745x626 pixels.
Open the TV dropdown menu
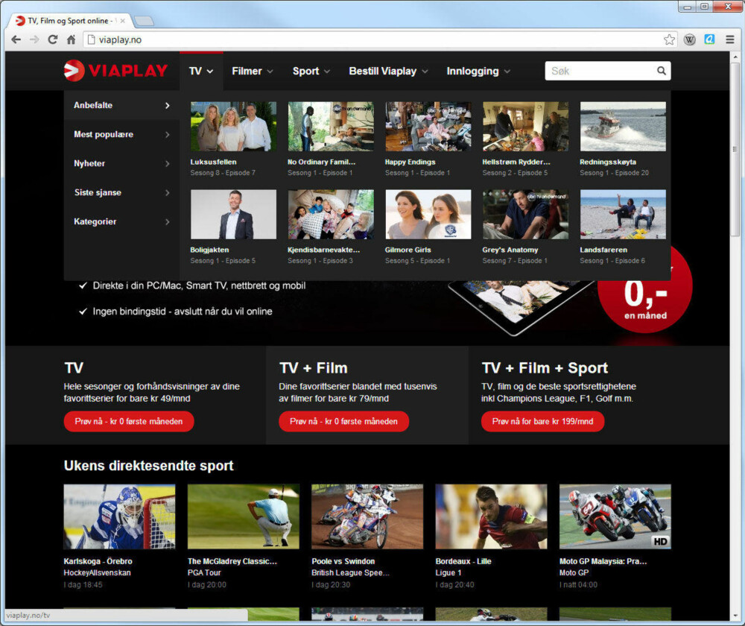(x=201, y=71)
